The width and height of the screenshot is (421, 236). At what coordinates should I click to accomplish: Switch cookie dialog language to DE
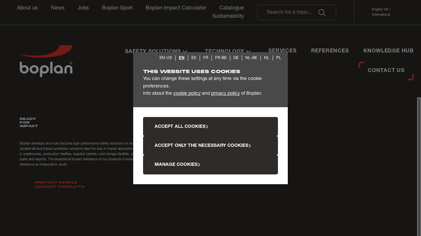coord(236,58)
